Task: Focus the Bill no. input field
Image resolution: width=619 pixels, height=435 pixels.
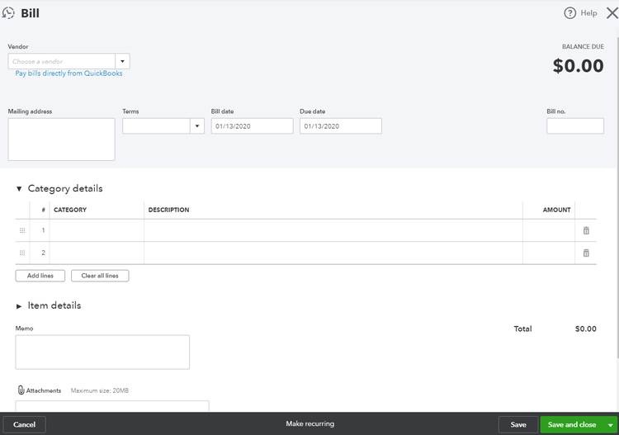Action: point(574,126)
